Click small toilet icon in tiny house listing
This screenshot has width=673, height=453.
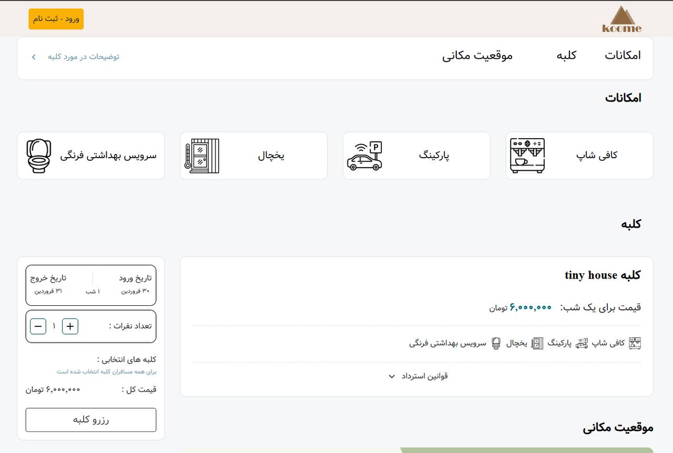pyautogui.click(x=496, y=343)
